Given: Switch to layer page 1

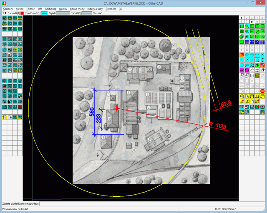Looking at the screenshot, I should 242,18.
